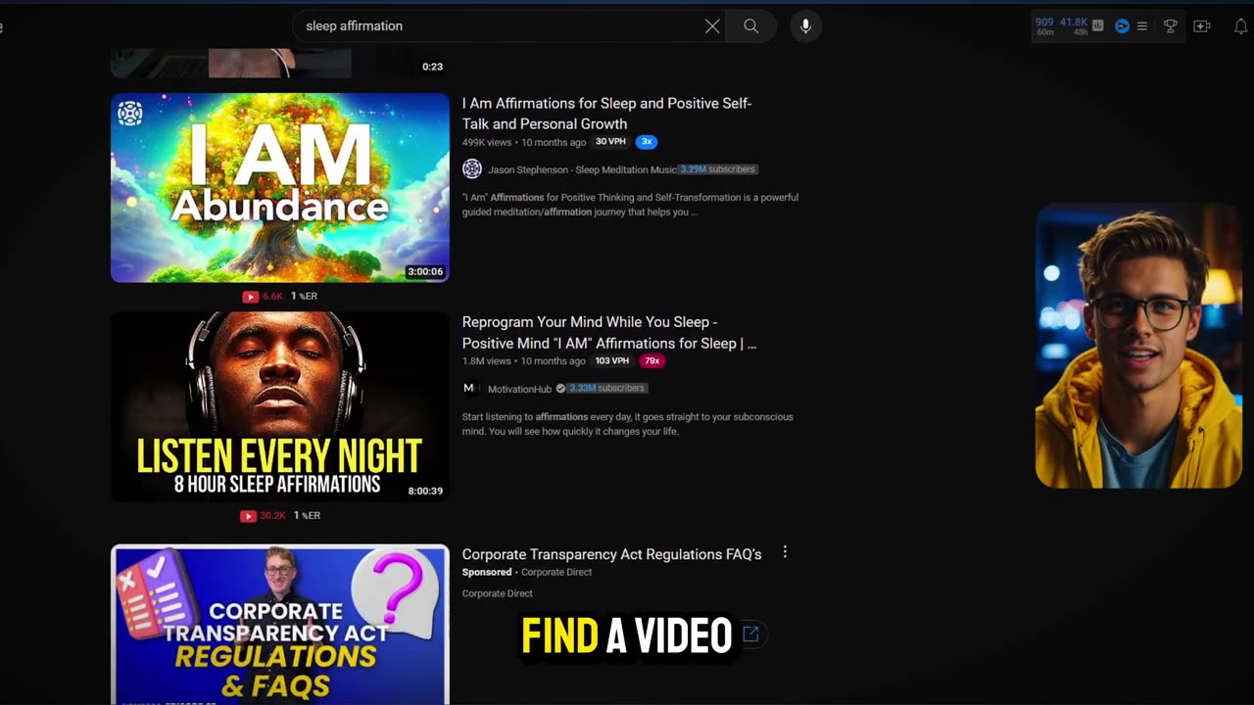Click the '1 %ER' label under Listen Every Night
Screen dimensions: 1254x705
(x=307, y=516)
